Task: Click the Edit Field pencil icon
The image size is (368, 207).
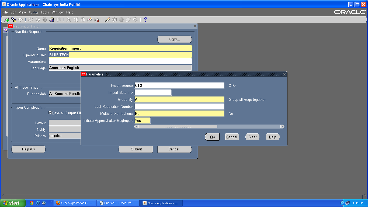Action: point(107,20)
